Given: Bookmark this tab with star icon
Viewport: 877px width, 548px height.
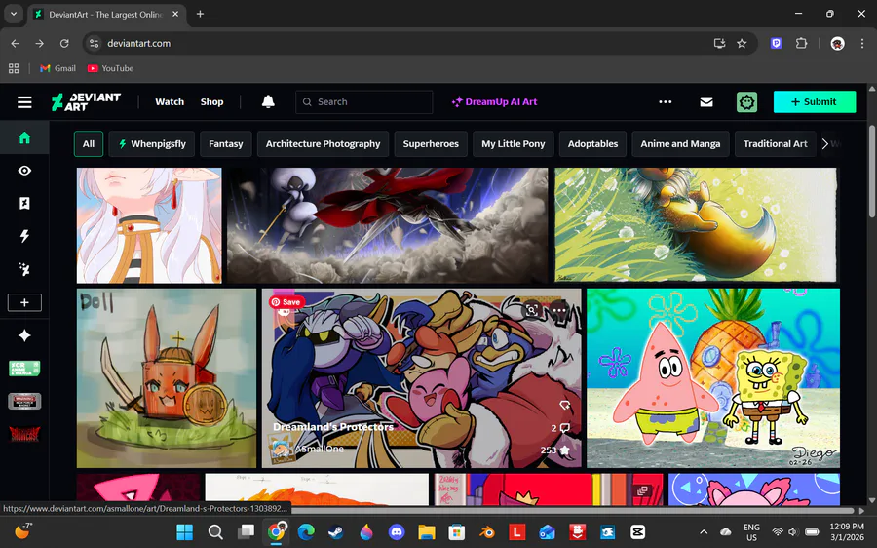Looking at the screenshot, I should click(x=742, y=43).
